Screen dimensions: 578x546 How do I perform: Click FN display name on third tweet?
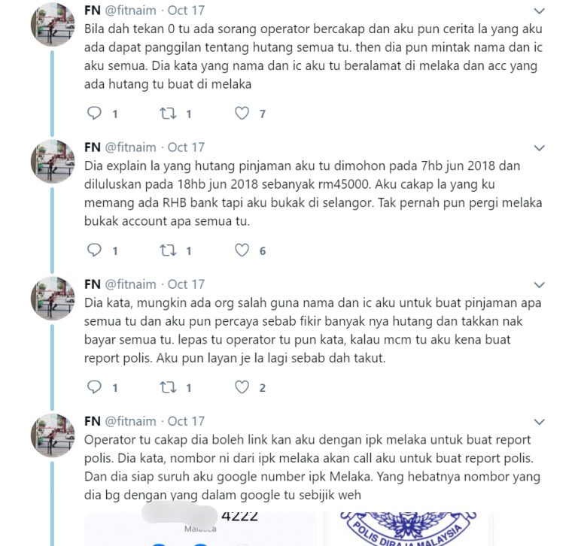pos(92,284)
